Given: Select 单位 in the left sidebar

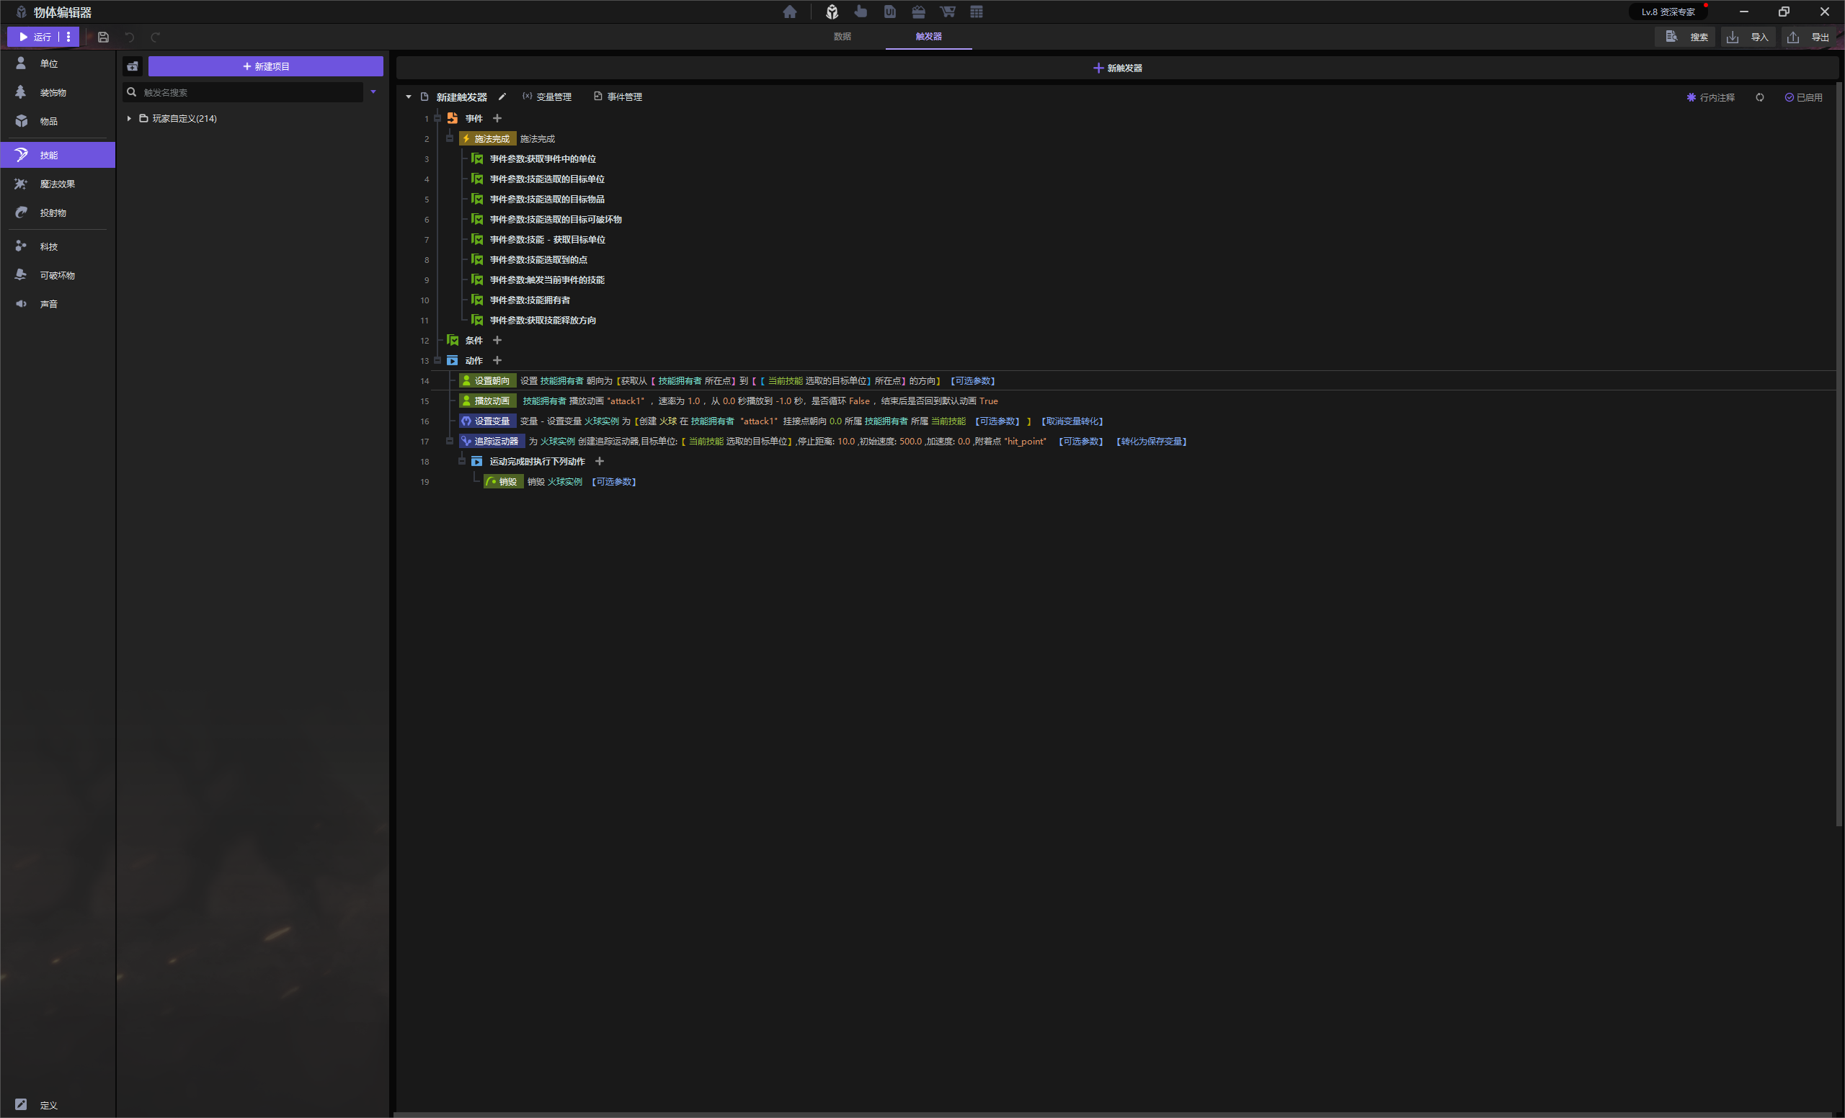Looking at the screenshot, I should tap(58, 63).
